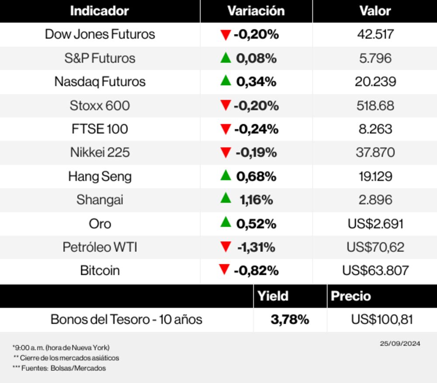Click the green up arrow for Shangai
The width and height of the screenshot is (437, 383).
click(225, 199)
